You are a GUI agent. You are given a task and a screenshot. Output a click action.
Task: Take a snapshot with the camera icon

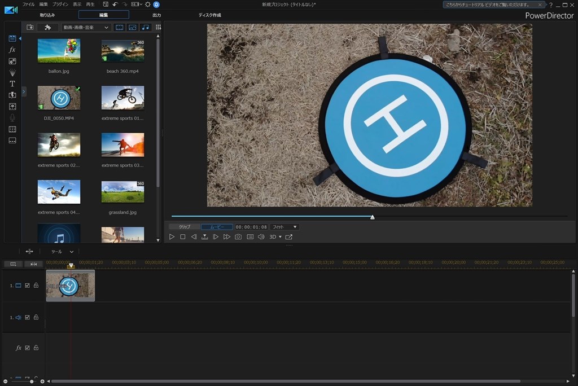[238, 236]
